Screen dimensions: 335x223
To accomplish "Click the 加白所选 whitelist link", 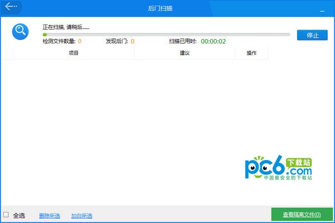I will pos(82,215).
